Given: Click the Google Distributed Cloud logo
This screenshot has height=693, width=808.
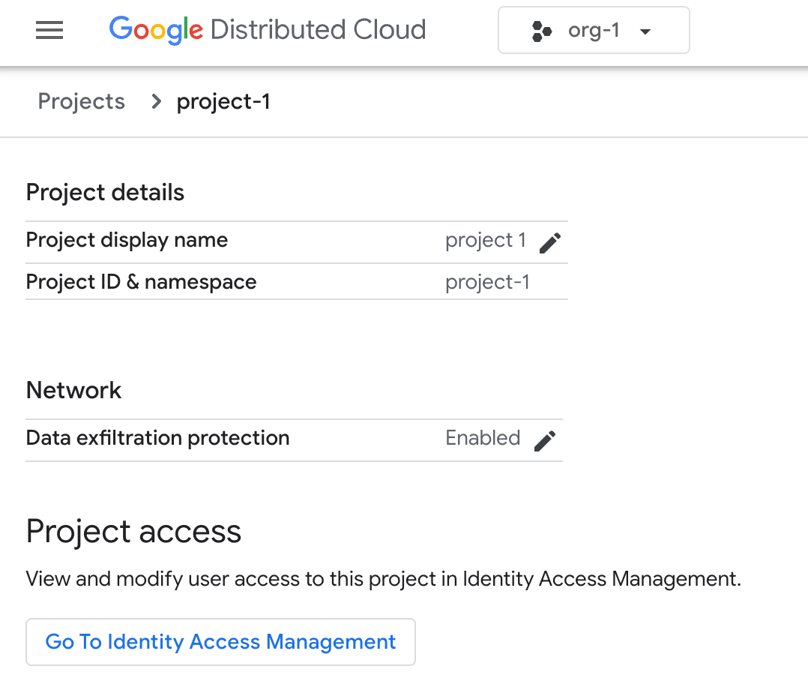Looking at the screenshot, I should (x=268, y=29).
